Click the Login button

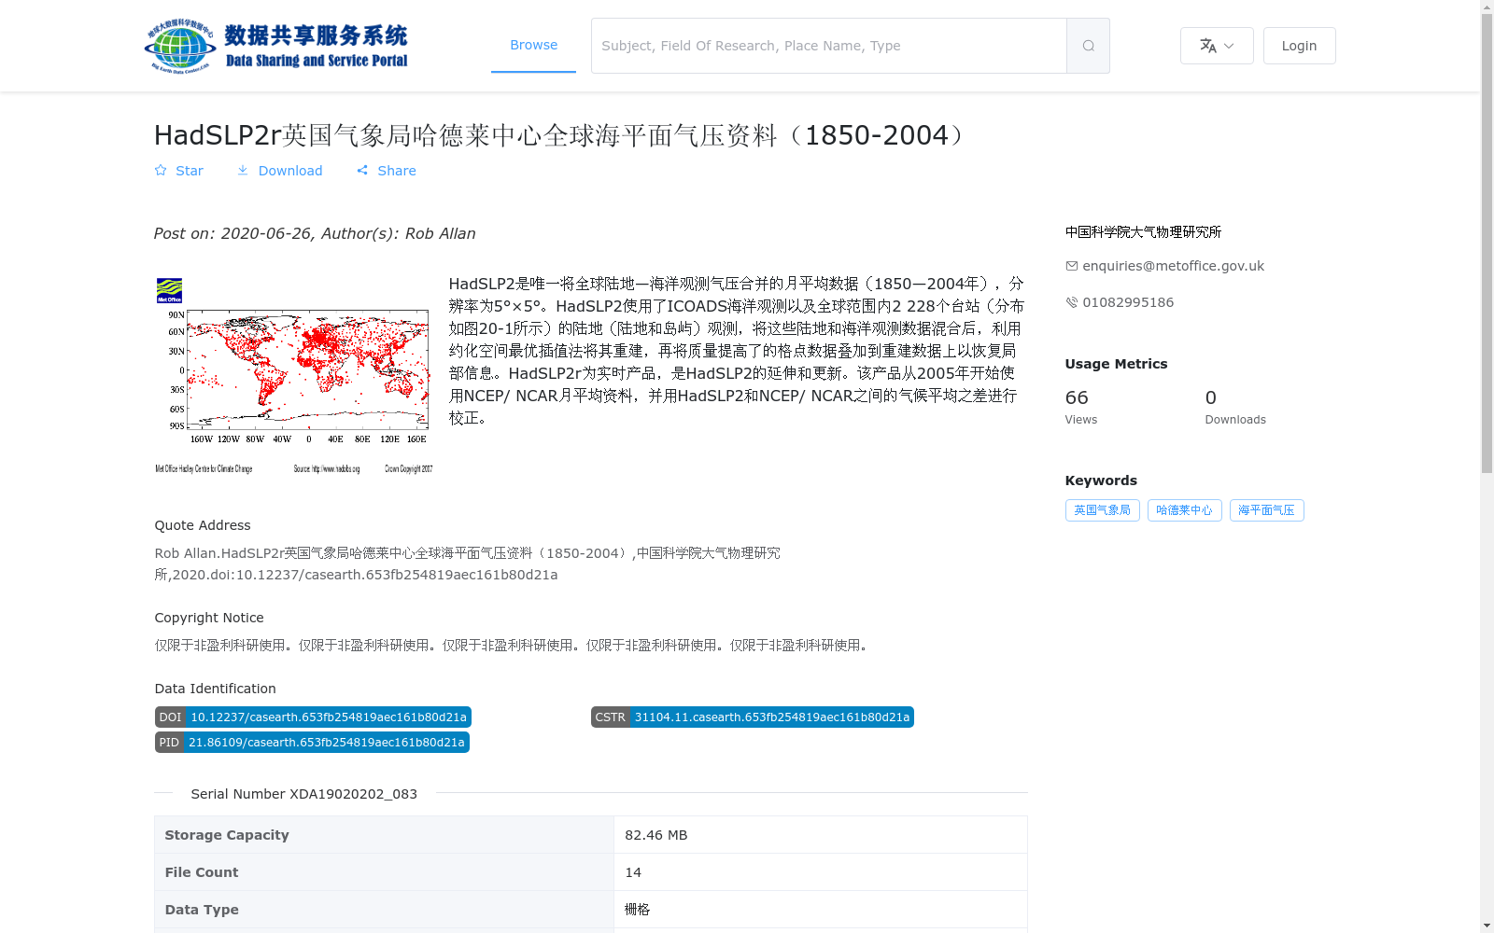coord(1299,46)
